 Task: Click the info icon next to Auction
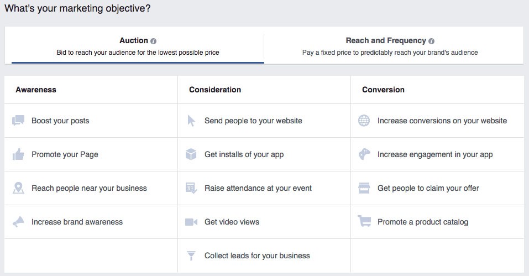(154, 41)
